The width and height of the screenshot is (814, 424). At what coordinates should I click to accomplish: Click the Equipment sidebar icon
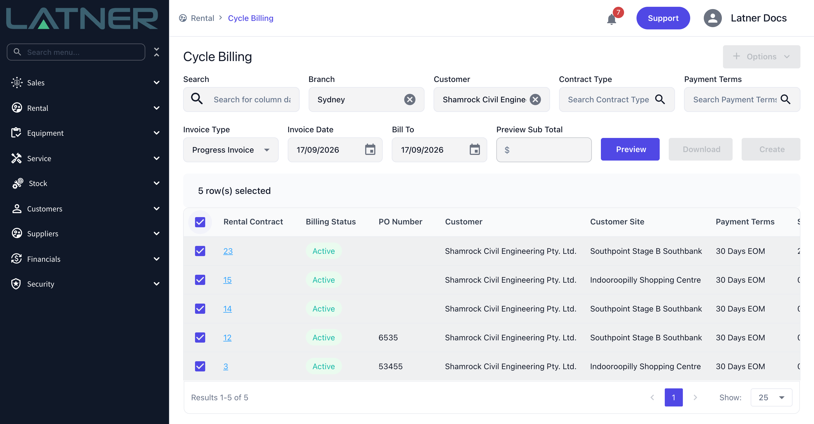(x=16, y=133)
